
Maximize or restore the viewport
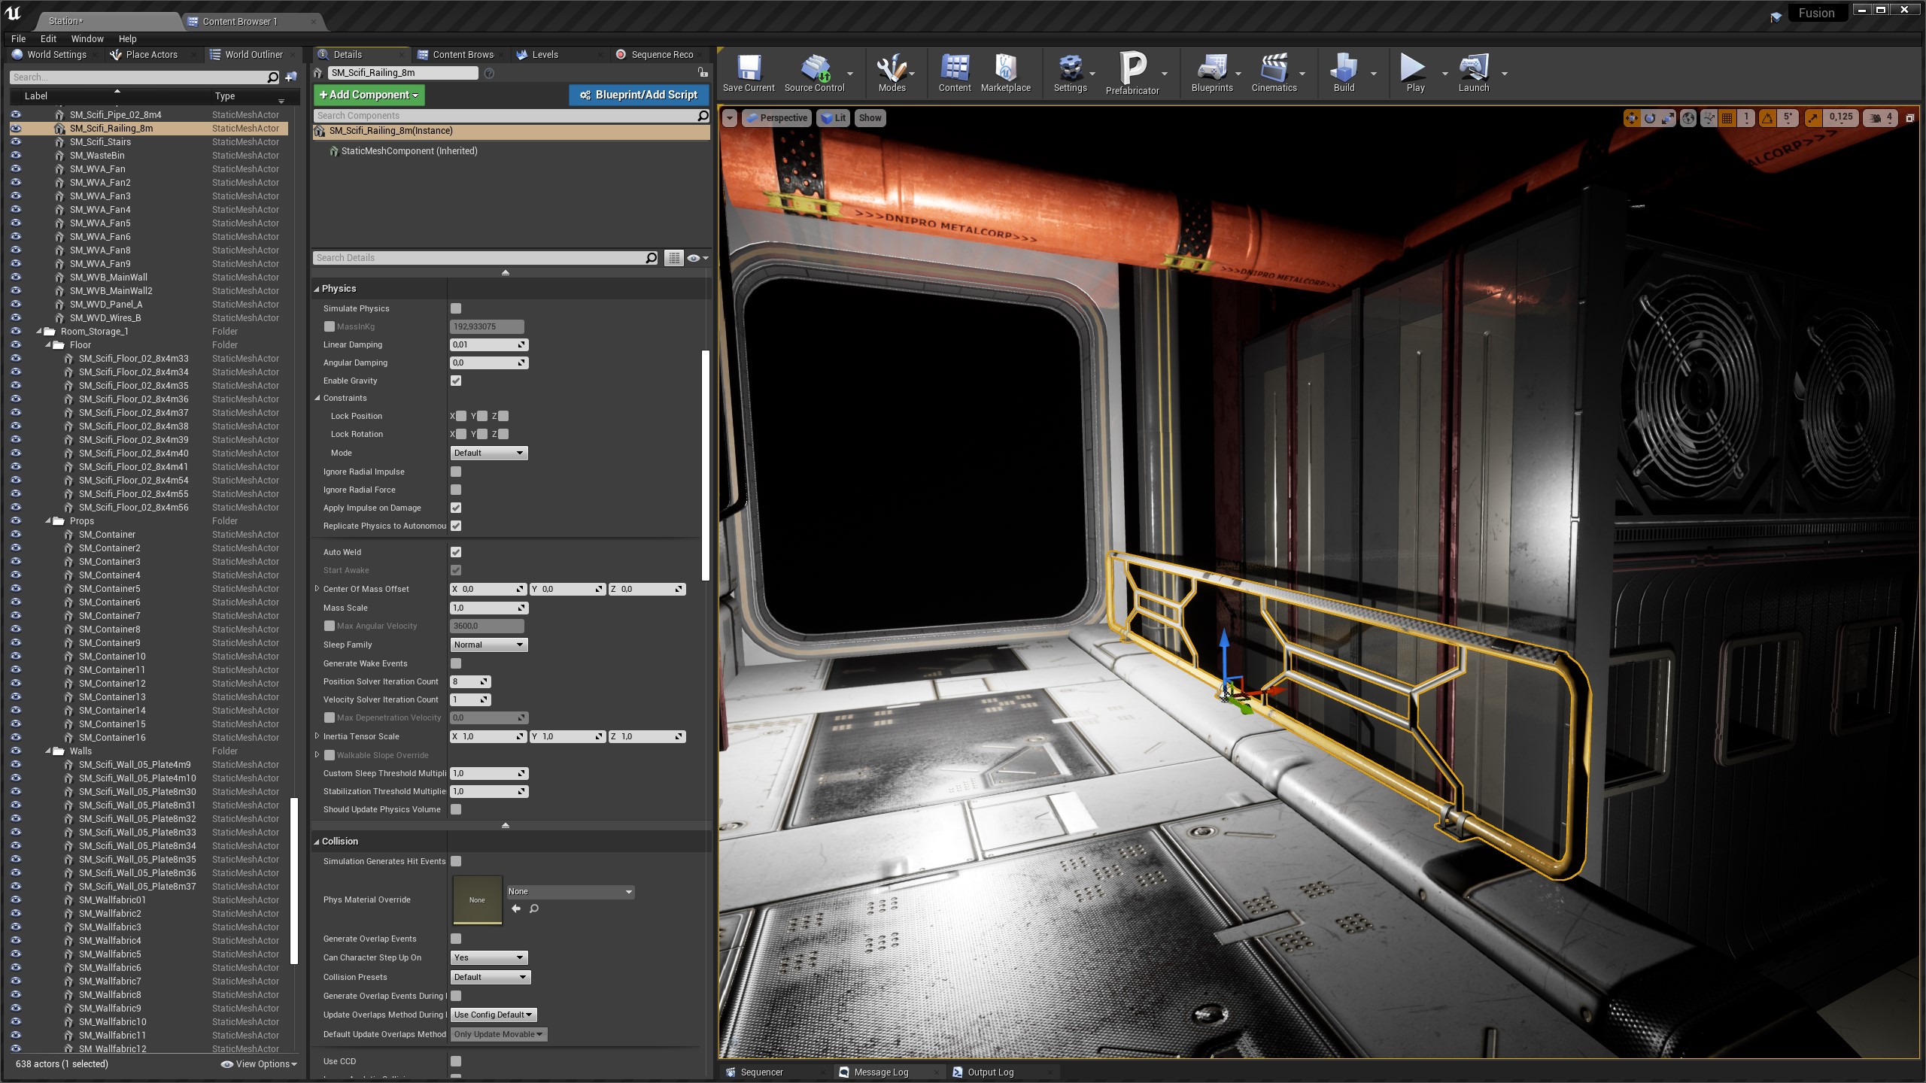tap(1909, 118)
